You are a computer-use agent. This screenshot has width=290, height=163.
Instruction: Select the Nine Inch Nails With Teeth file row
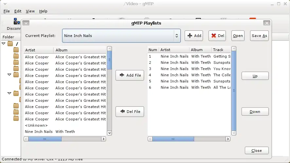click(50, 132)
